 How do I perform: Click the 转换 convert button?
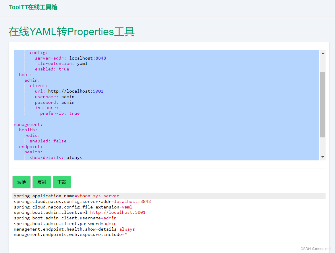coord(21,182)
